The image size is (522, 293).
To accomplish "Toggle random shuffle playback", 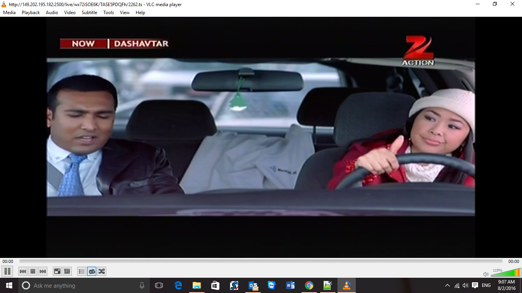I will (102, 271).
